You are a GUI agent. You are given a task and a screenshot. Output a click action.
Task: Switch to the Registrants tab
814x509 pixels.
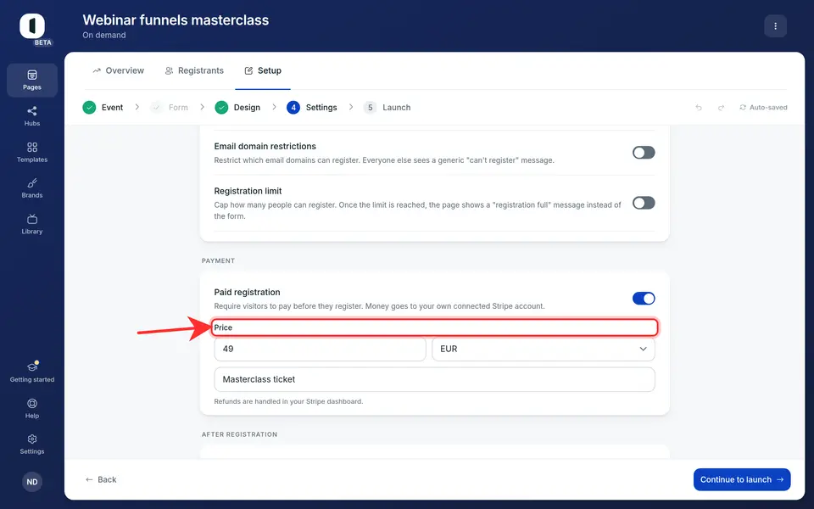click(x=194, y=70)
